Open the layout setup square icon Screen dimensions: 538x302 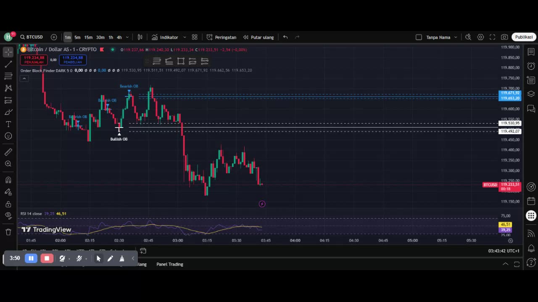tap(419, 37)
